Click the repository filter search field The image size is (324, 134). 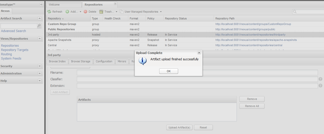tap(310, 12)
